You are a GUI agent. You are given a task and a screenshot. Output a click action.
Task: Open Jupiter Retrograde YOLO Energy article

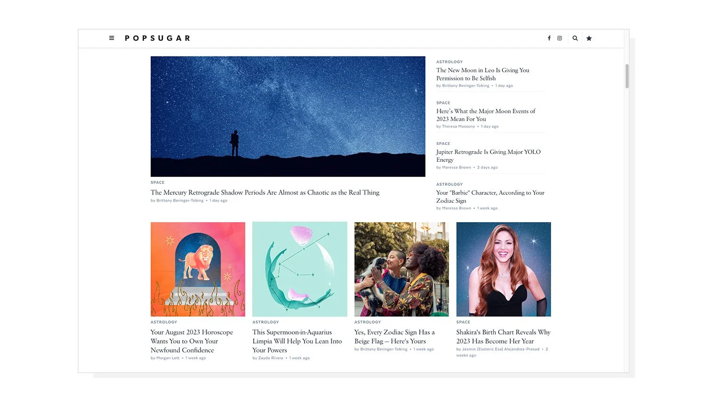pyautogui.click(x=489, y=156)
